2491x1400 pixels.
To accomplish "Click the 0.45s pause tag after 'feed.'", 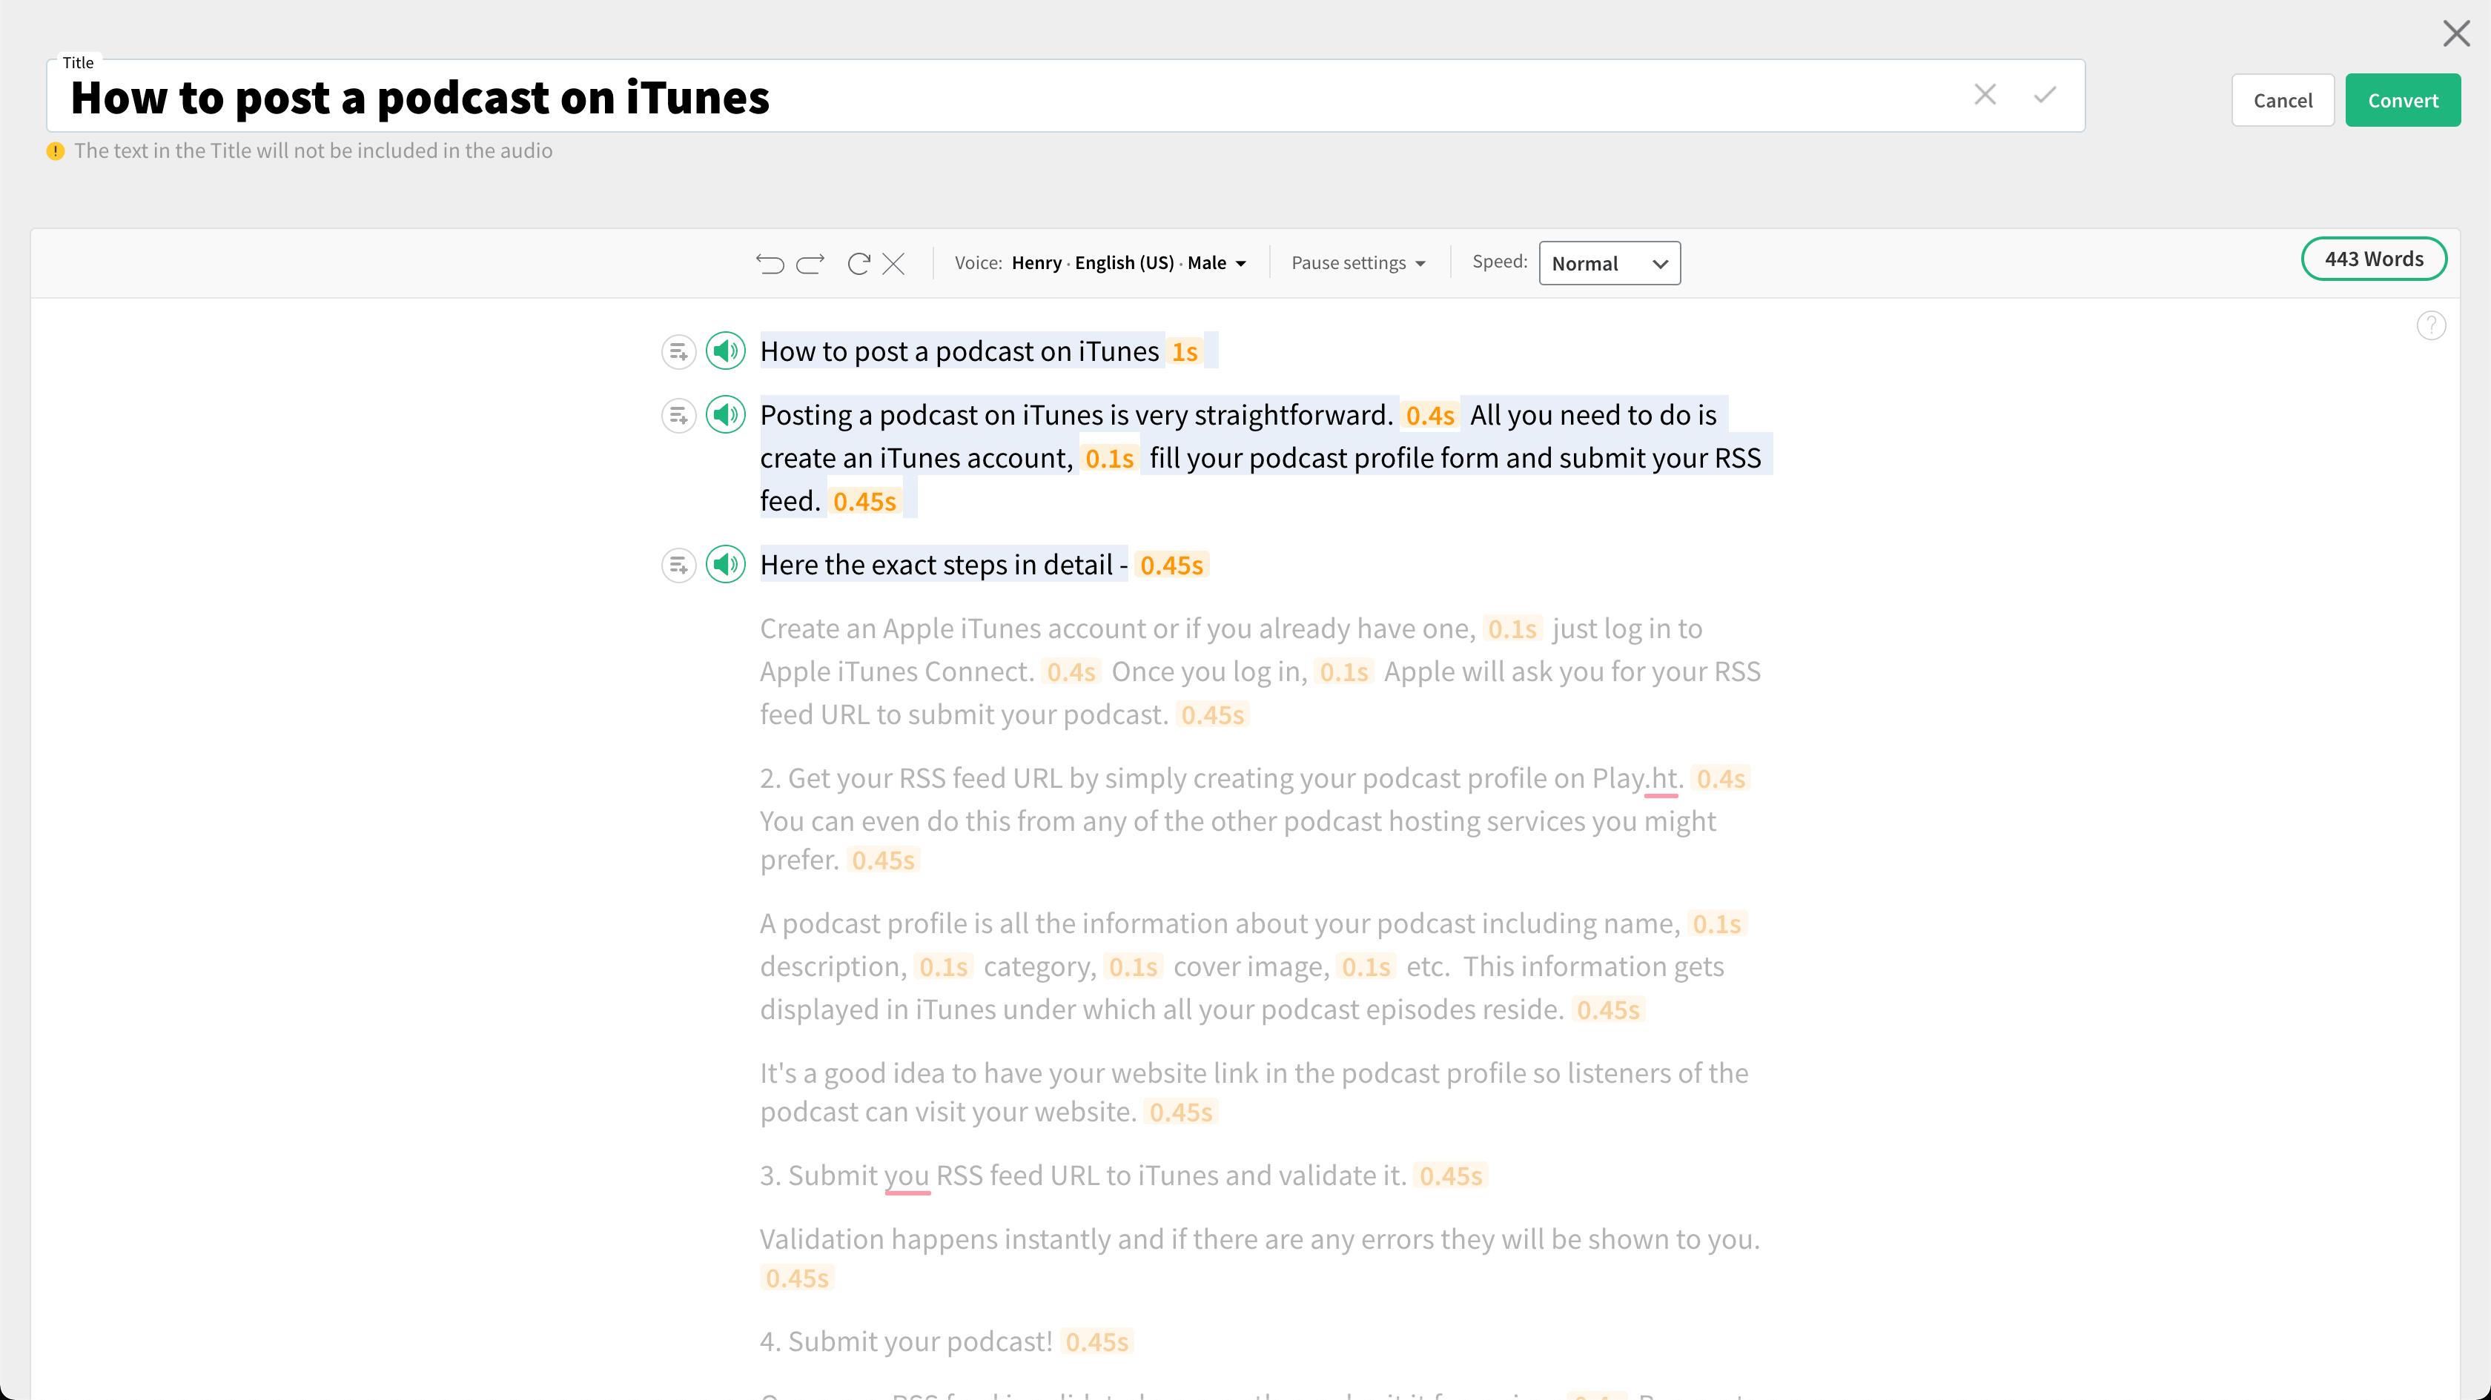I will [864, 502].
